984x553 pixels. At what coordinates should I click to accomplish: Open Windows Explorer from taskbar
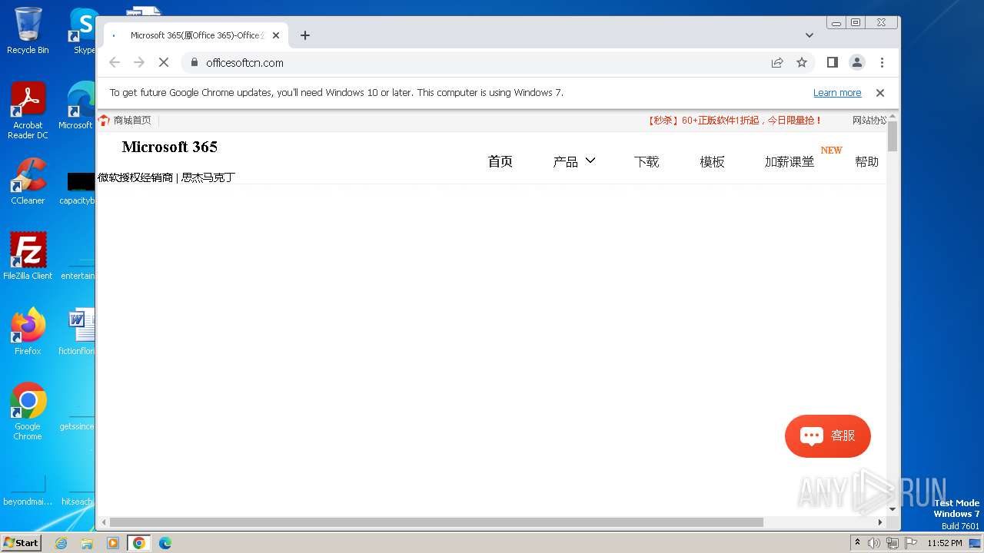point(87,543)
